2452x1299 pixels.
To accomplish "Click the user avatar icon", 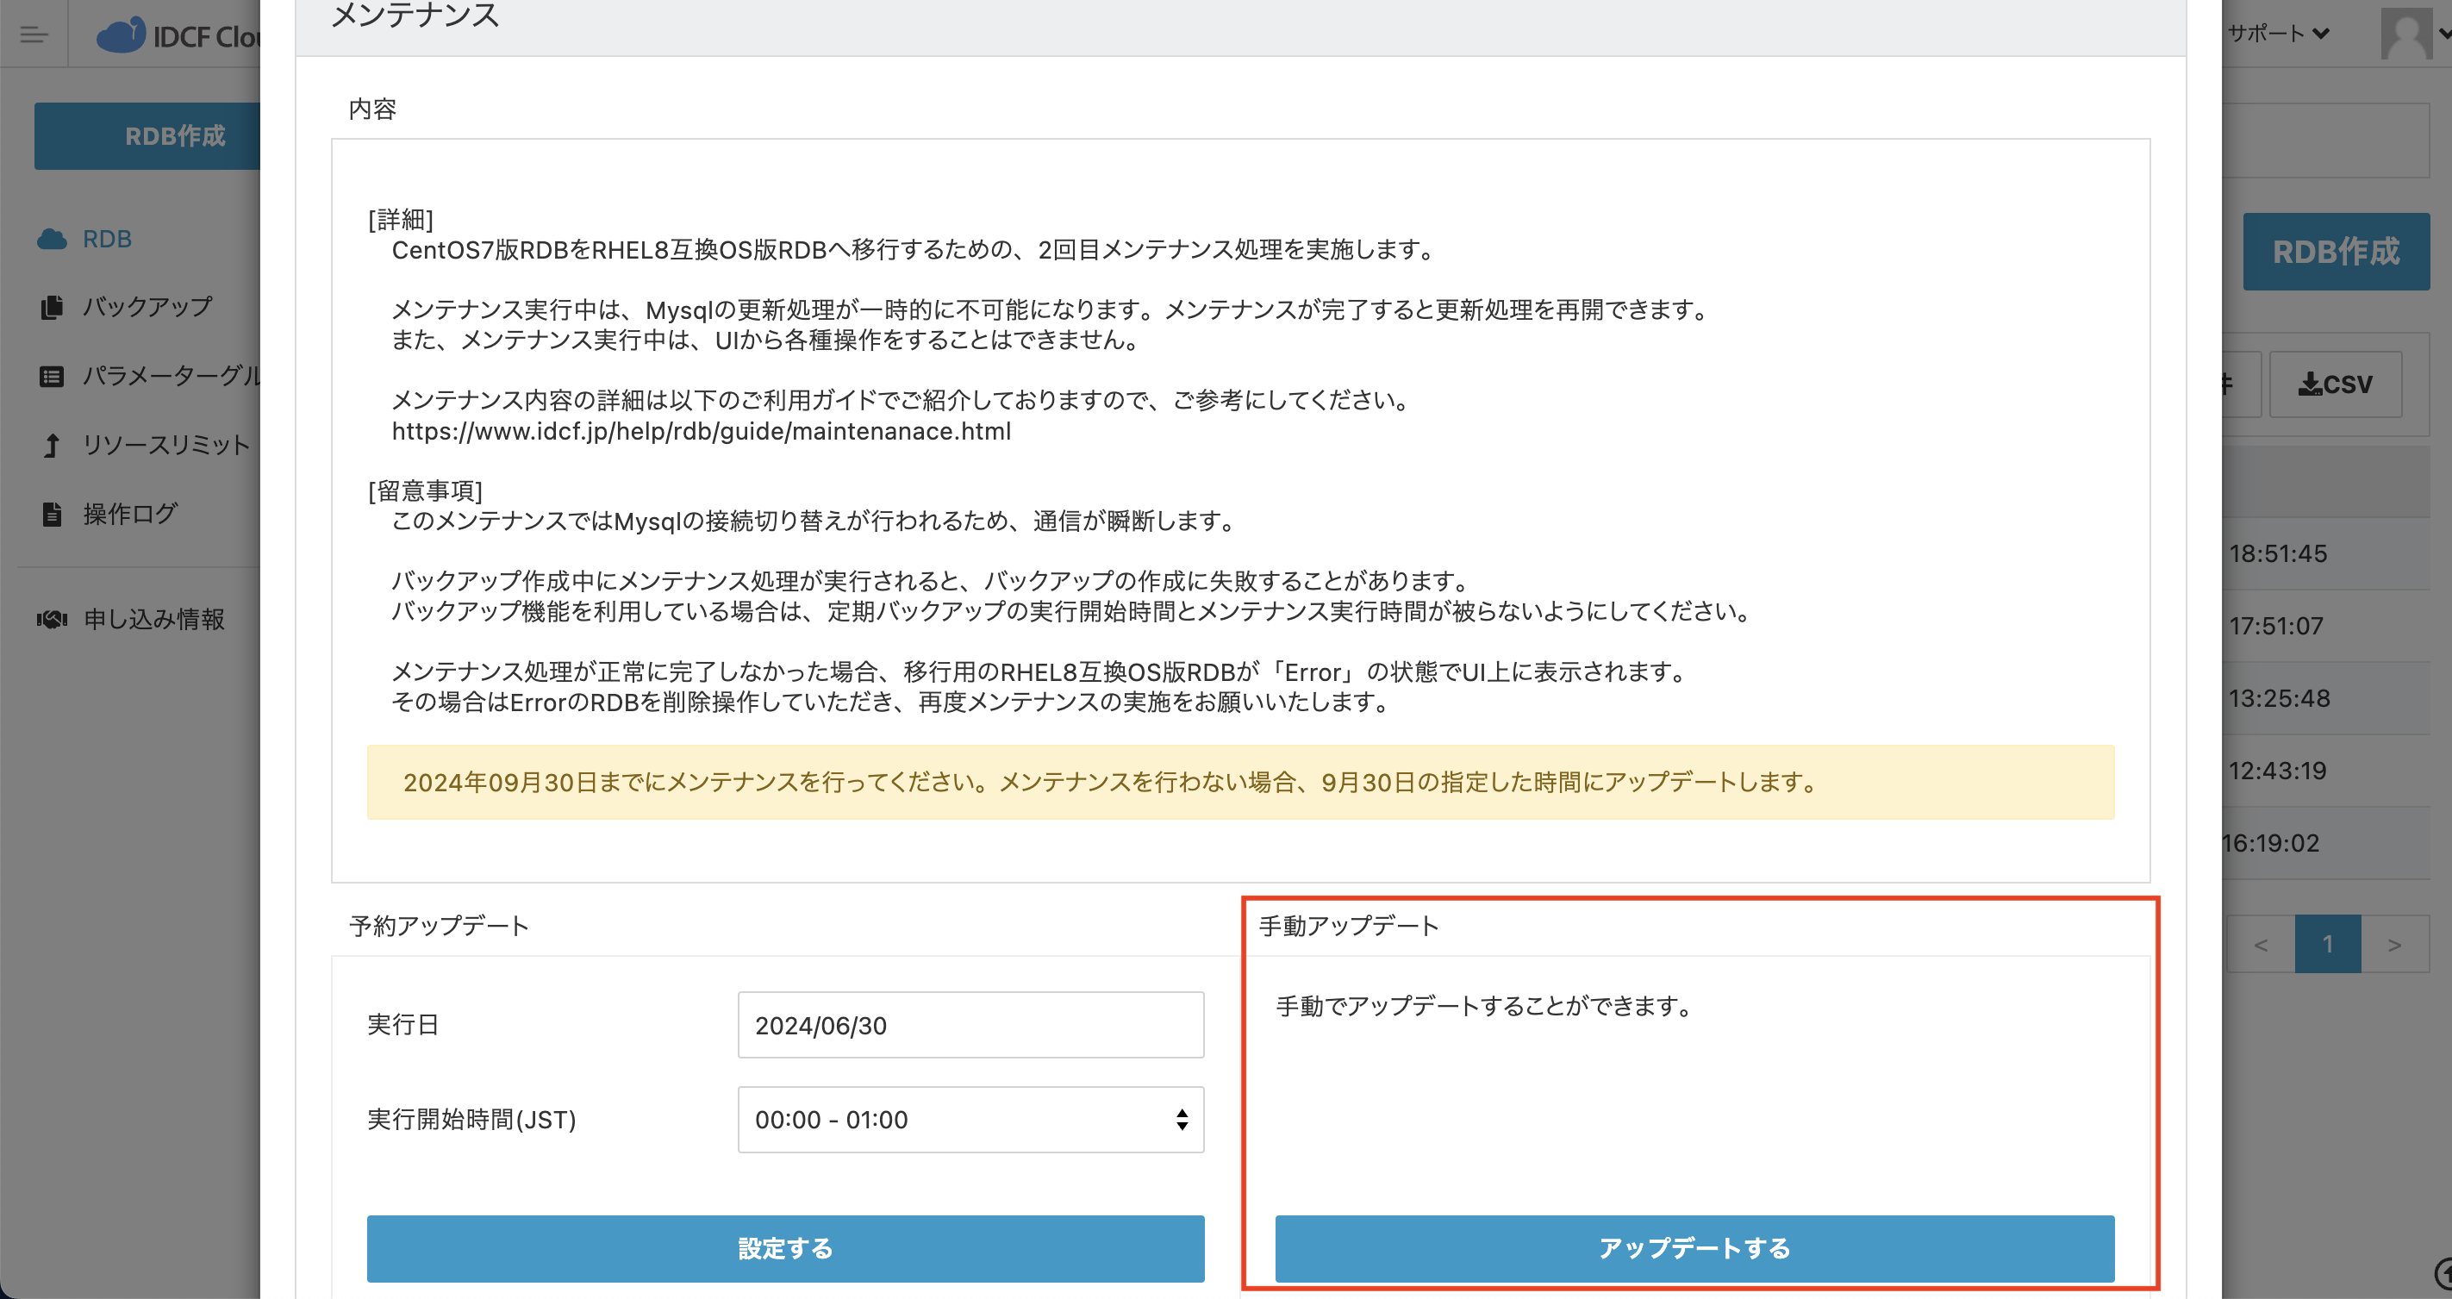I will coord(2405,34).
